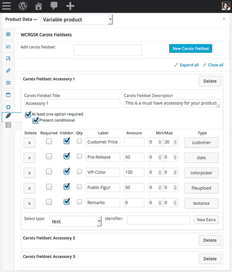Image resolution: width=232 pixels, height=272 pixels.
Task: Open the shipping truck tab icon
Action: (x=8, y=58)
